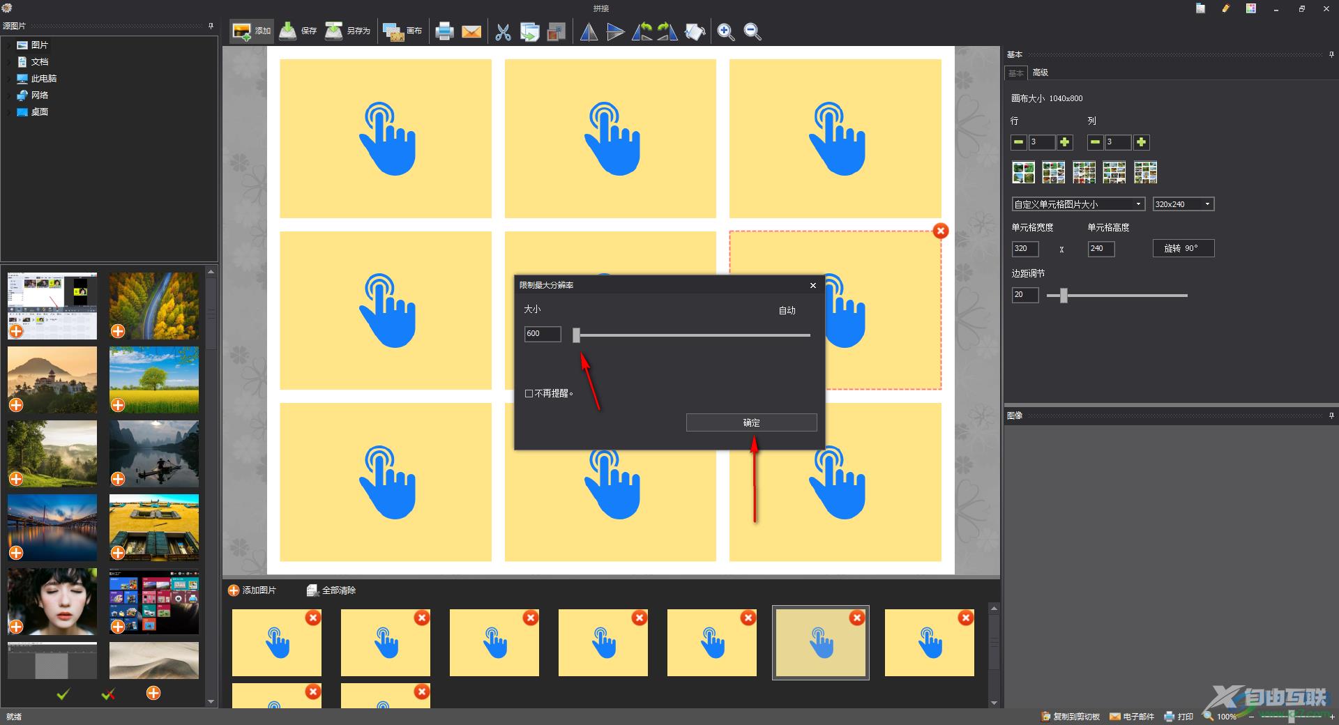Tick the 不再提醒 checkbox
Image resolution: width=1339 pixels, height=725 pixels.
tap(529, 393)
